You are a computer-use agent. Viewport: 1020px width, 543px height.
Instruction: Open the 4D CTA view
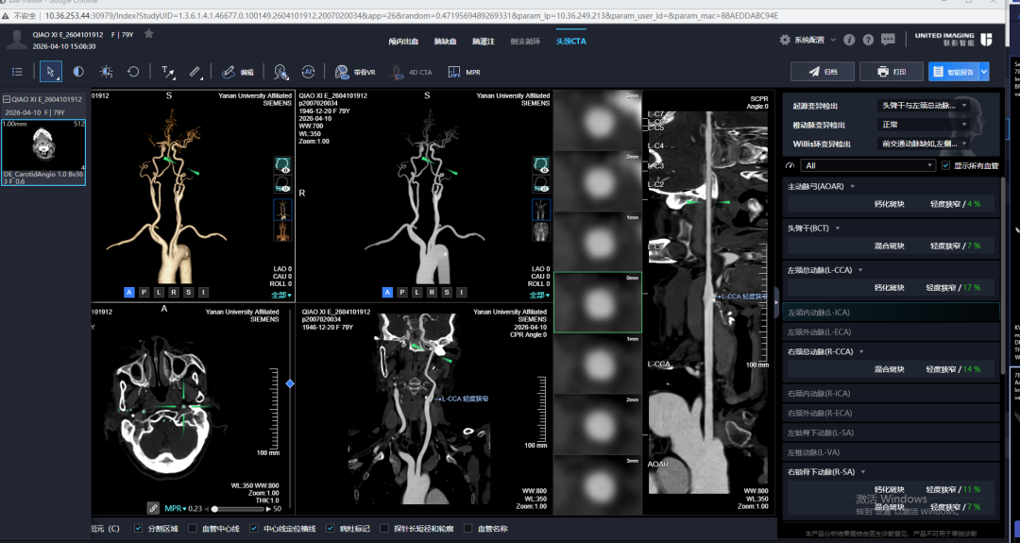click(x=411, y=72)
